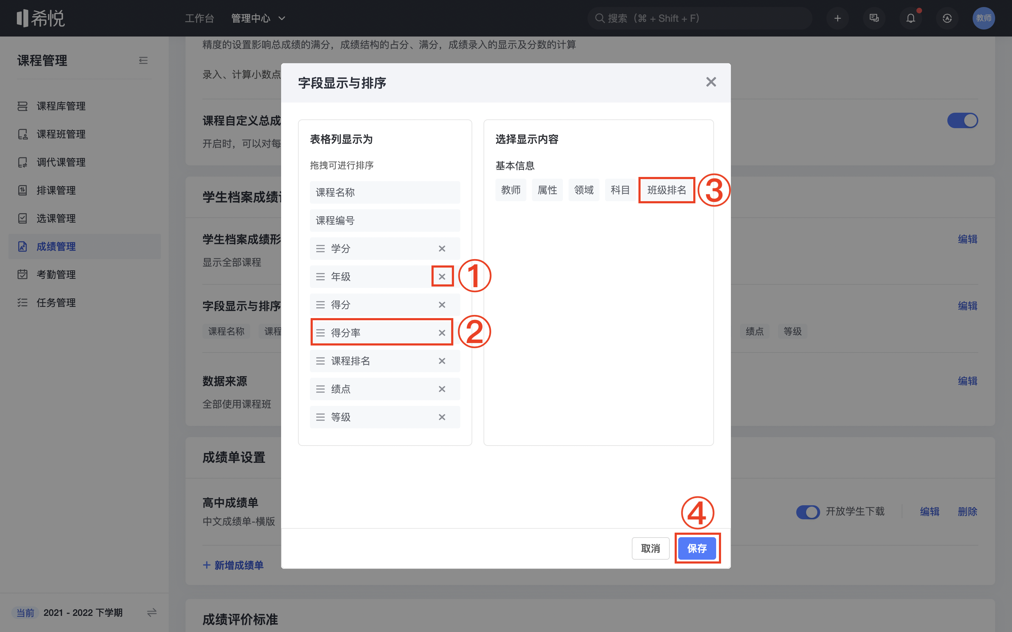This screenshot has height=632, width=1012.
Task: Add 属性 field to displayed columns
Action: [547, 190]
